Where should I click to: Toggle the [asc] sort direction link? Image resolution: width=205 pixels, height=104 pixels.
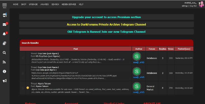tap(188, 49)
